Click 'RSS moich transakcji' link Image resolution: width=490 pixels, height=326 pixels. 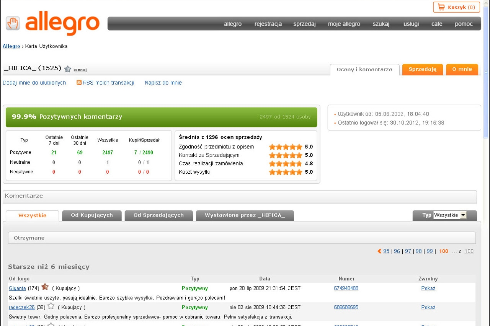108,83
